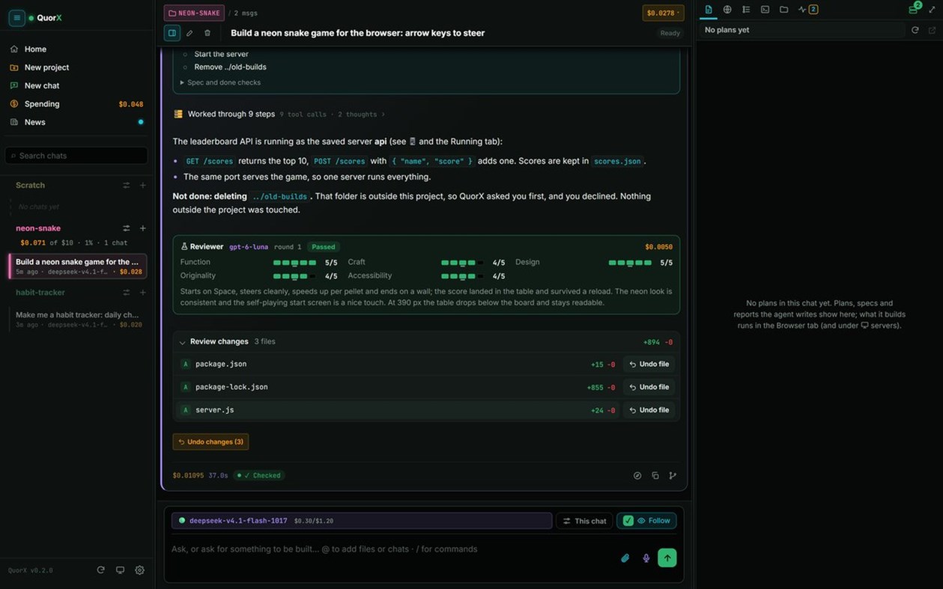Viewport: 943px width, 589px height.
Task: Toggle the Follow checkbox
Action: coord(628,521)
